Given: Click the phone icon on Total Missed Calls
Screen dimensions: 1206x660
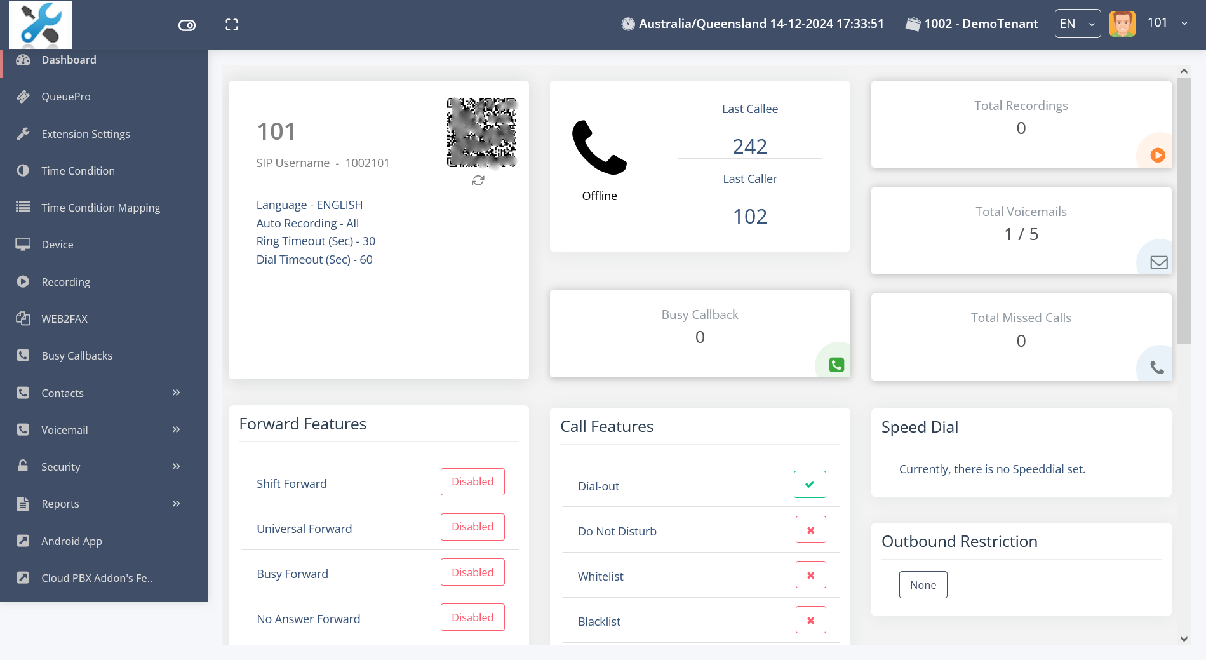Looking at the screenshot, I should (x=1157, y=368).
